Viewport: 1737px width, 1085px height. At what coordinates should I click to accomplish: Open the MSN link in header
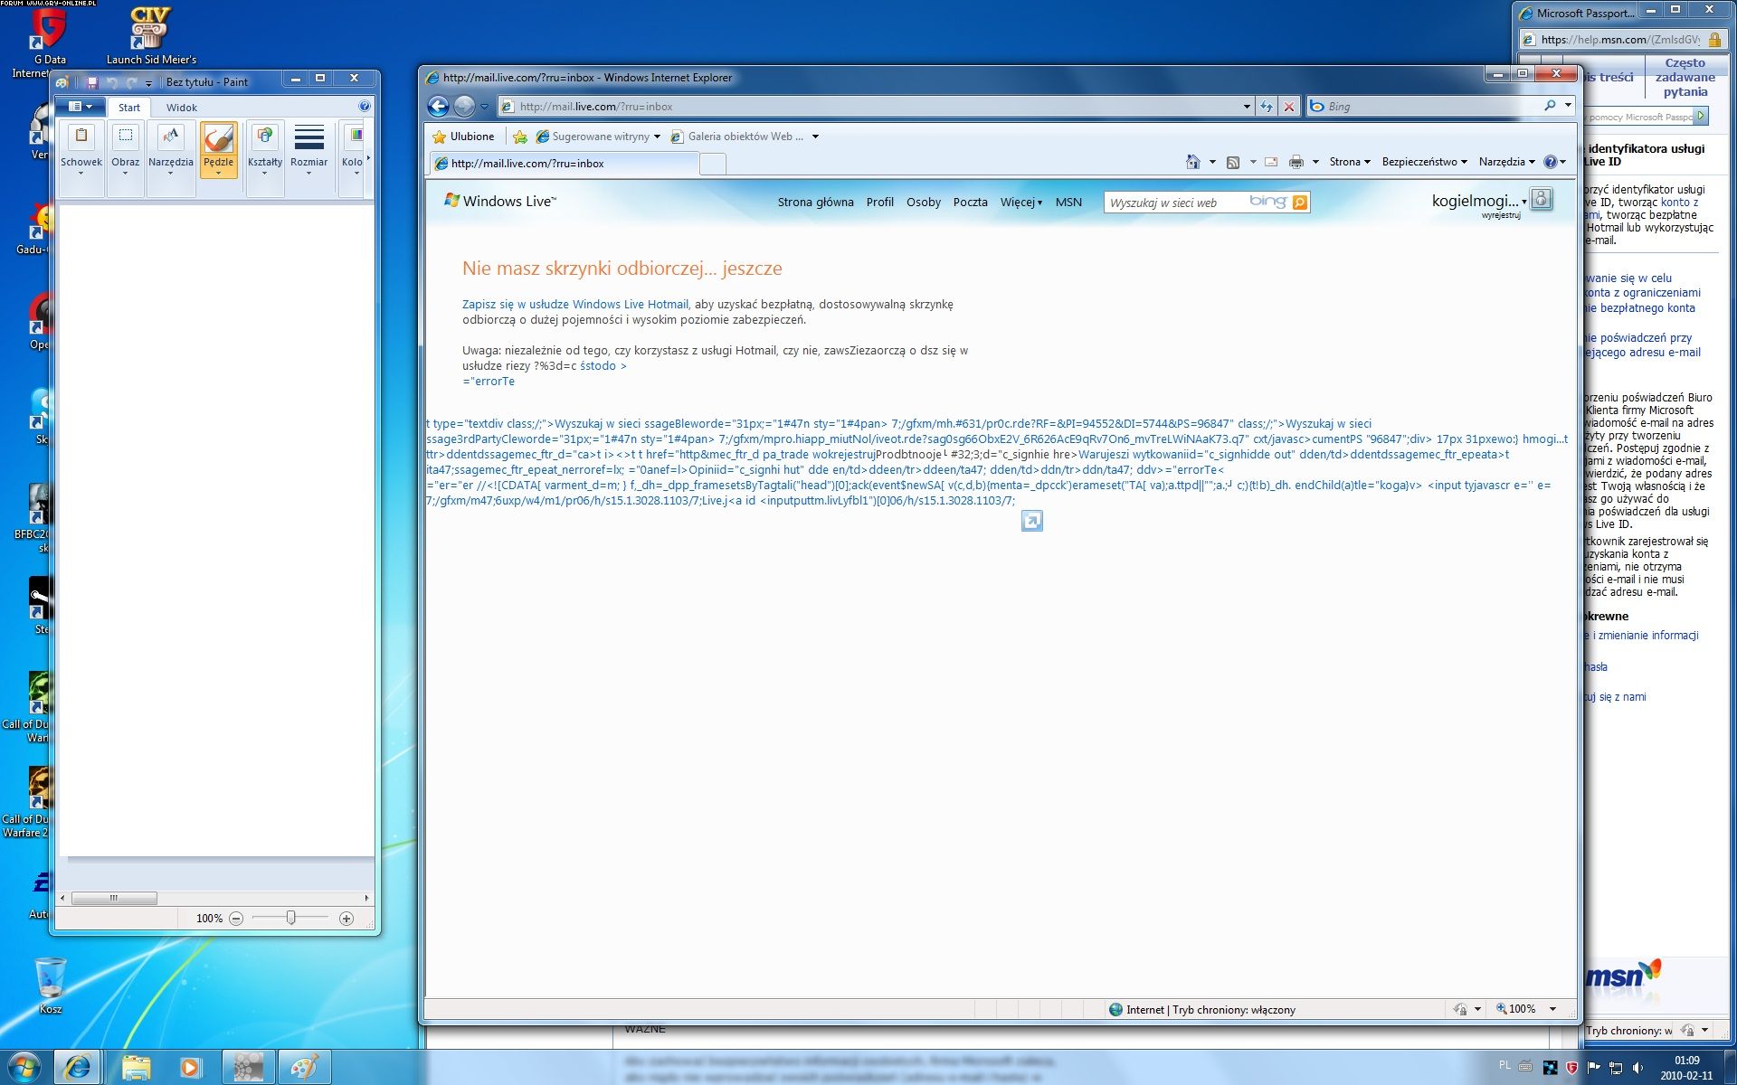(x=1068, y=203)
